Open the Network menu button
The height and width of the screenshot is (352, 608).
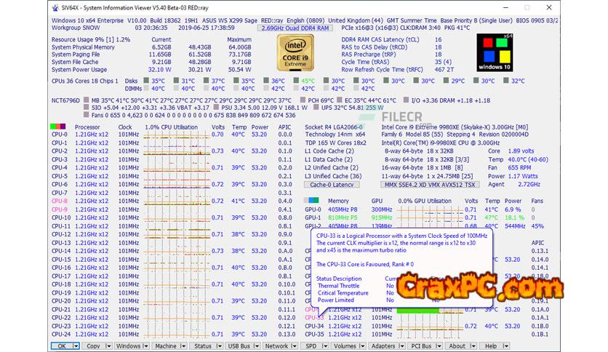[276, 346]
